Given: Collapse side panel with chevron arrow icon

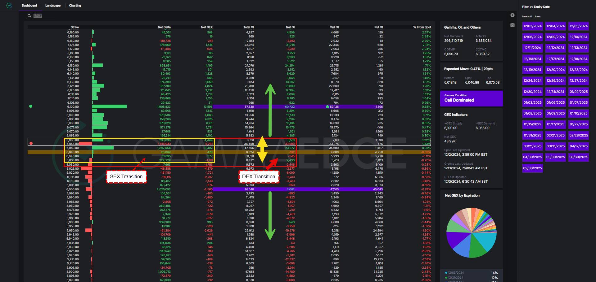Looking at the screenshot, I should click(x=512, y=15).
